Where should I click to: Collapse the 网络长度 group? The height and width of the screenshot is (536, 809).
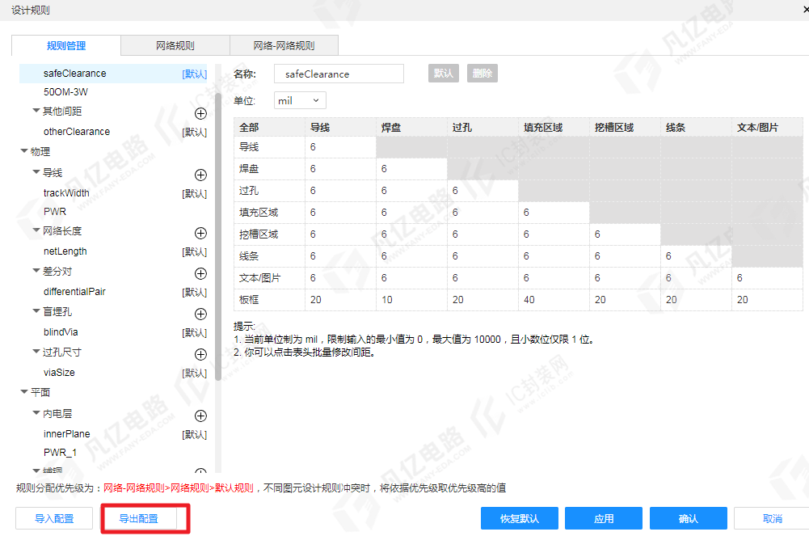click(x=36, y=230)
